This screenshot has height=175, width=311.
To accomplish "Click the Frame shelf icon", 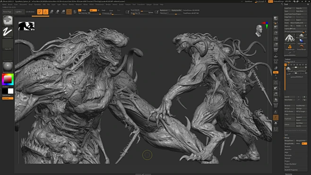I will (276, 83).
